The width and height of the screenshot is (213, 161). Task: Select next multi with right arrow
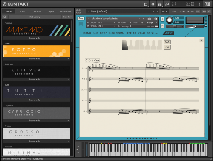pyautogui.click(x=157, y=11)
